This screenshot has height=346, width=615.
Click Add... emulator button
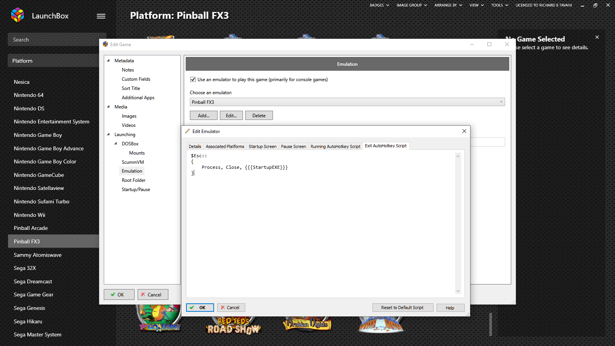pos(204,115)
